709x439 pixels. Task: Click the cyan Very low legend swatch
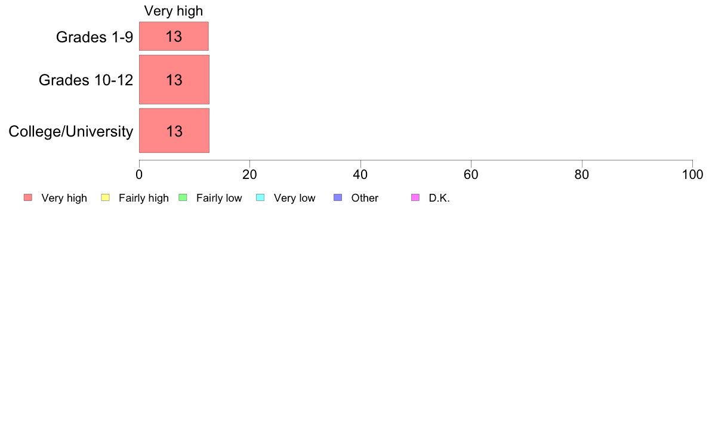(260, 197)
